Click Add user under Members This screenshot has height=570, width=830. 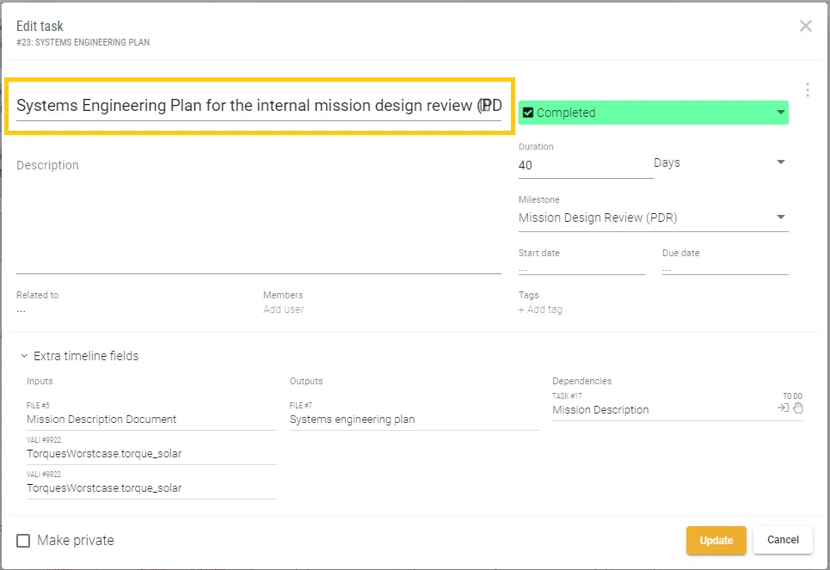coord(284,310)
